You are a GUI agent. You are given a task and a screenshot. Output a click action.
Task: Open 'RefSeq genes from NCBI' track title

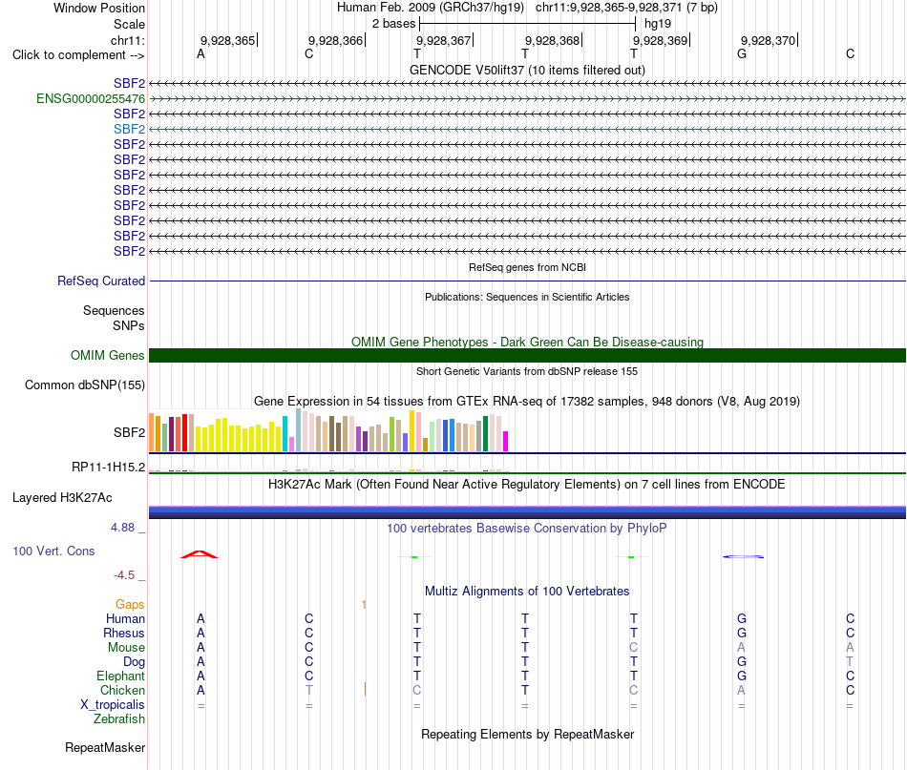tap(527, 268)
